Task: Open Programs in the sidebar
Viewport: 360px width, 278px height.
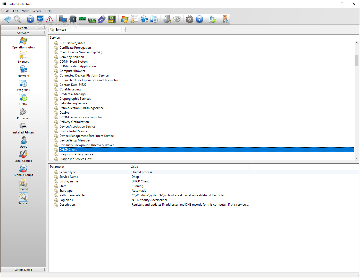Action: coord(23,86)
